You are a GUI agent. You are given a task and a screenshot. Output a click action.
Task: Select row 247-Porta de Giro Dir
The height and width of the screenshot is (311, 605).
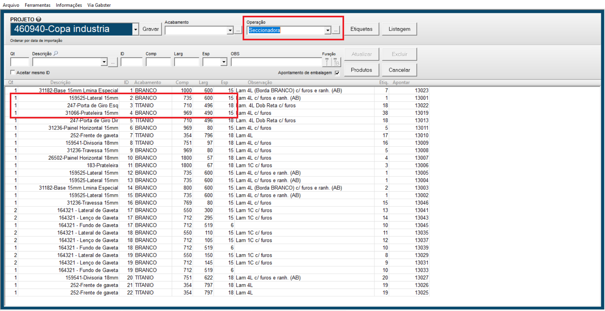pyautogui.click(x=217, y=121)
